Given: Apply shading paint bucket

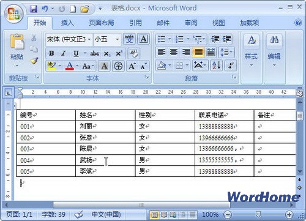Looking at the screenshot, I should click(x=162, y=66).
